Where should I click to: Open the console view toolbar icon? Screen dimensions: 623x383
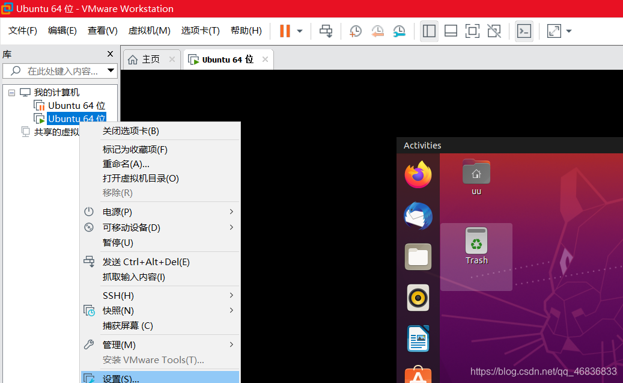point(524,31)
